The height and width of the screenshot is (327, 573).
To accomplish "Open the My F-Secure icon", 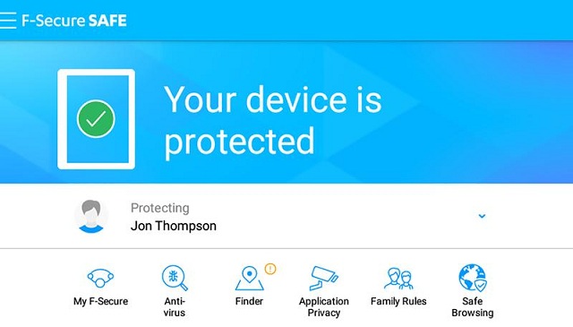I will pyautogui.click(x=100, y=278).
